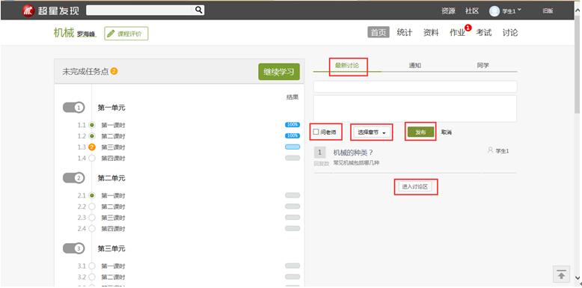Click the discussion title input field
Image resolution: width=582 pixels, height=288 pixels.
click(415, 87)
